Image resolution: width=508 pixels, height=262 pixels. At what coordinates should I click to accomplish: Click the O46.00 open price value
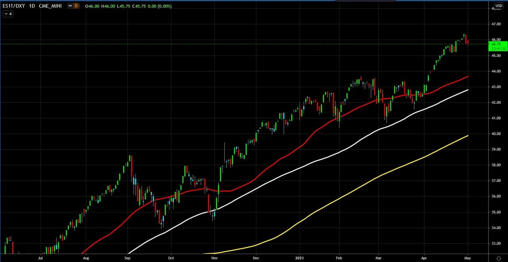click(x=92, y=6)
